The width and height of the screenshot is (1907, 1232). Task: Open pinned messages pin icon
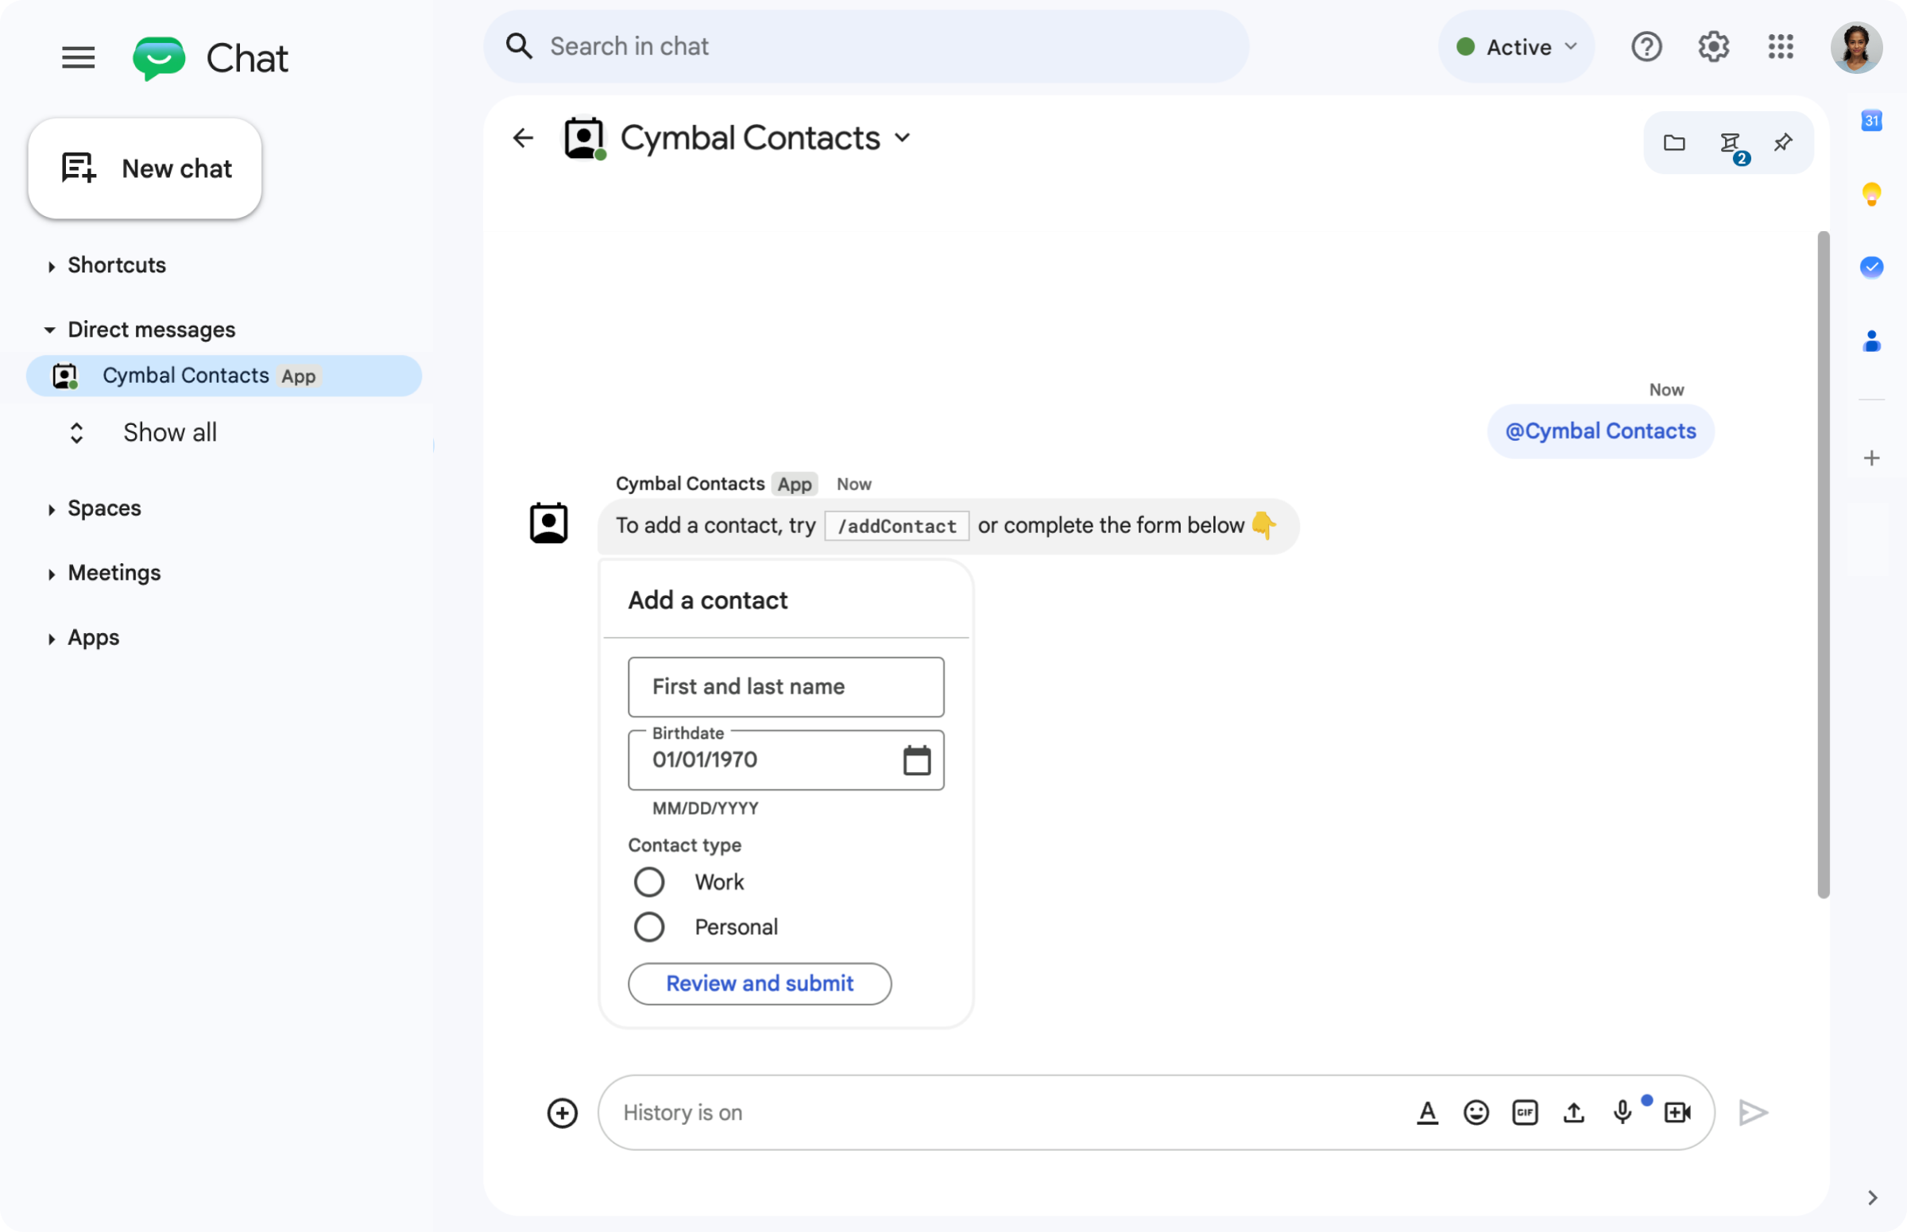pos(1783,143)
